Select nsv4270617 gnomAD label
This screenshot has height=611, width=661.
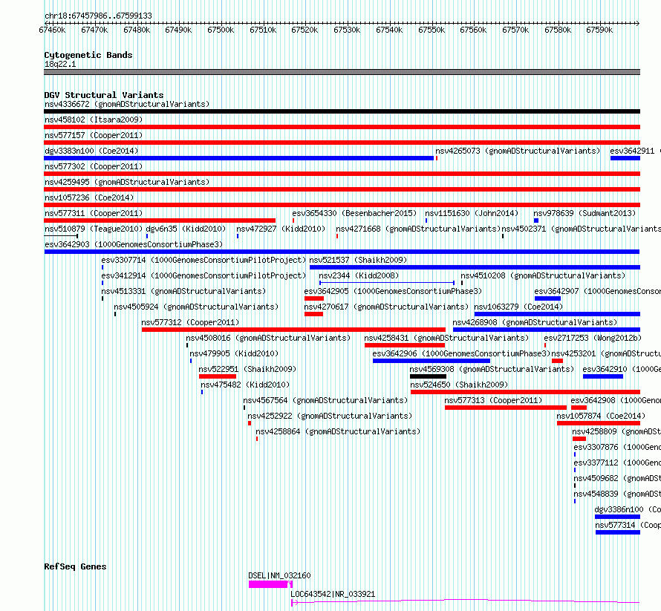tap(386, 307)
